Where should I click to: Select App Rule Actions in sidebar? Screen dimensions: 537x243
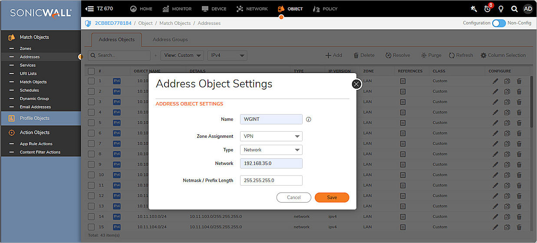pyautogui.click(x=36, y=143)
